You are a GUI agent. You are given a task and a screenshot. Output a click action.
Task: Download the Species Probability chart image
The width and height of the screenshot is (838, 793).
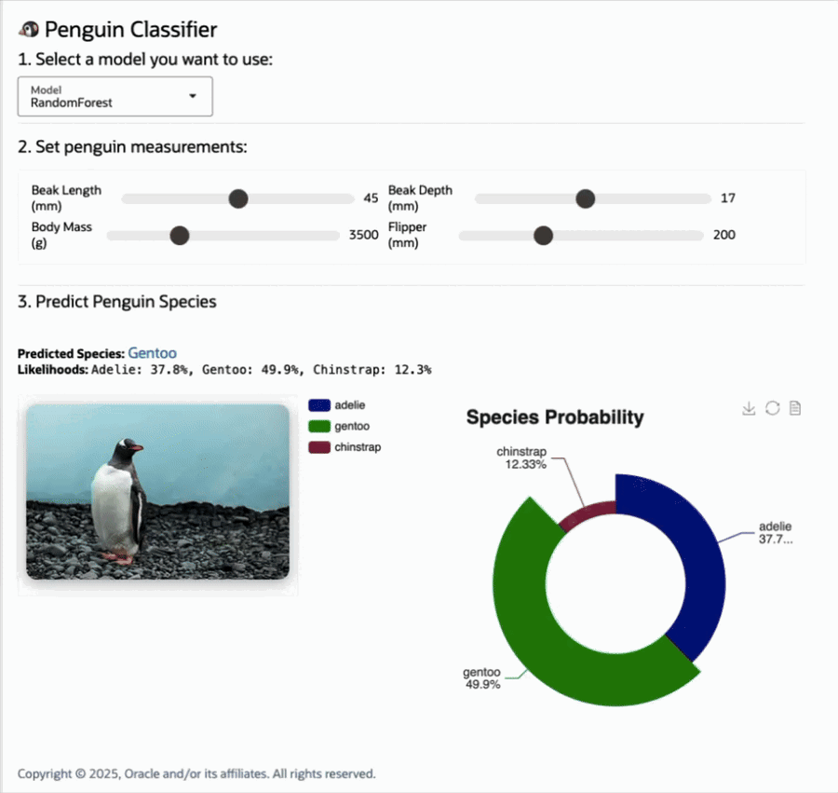(748, 408)
